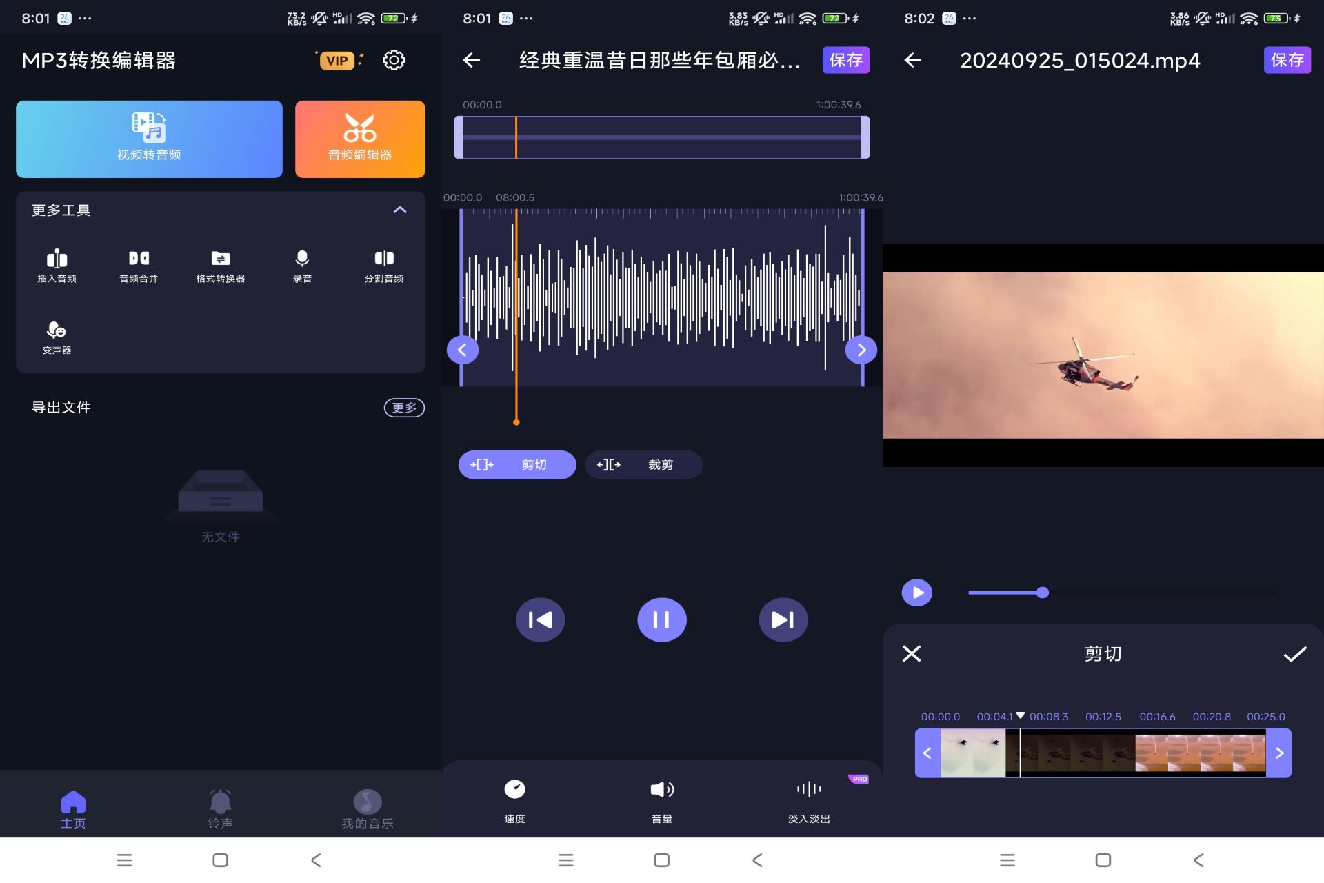Screen dimensions: 1324x883
Task: Open the Record microphone tool
Action: coord(302,266)
